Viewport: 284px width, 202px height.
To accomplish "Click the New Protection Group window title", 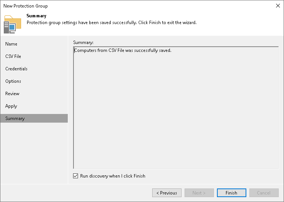I will pos(26,6).
